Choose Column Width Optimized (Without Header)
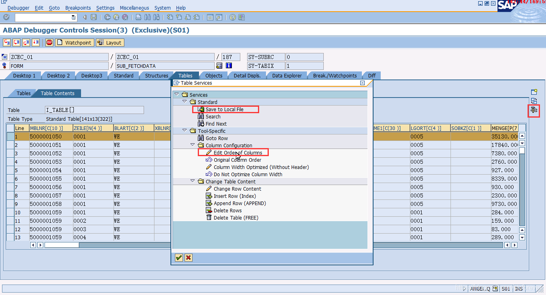This screenshot has height=295, width=546. pos(261,167)
